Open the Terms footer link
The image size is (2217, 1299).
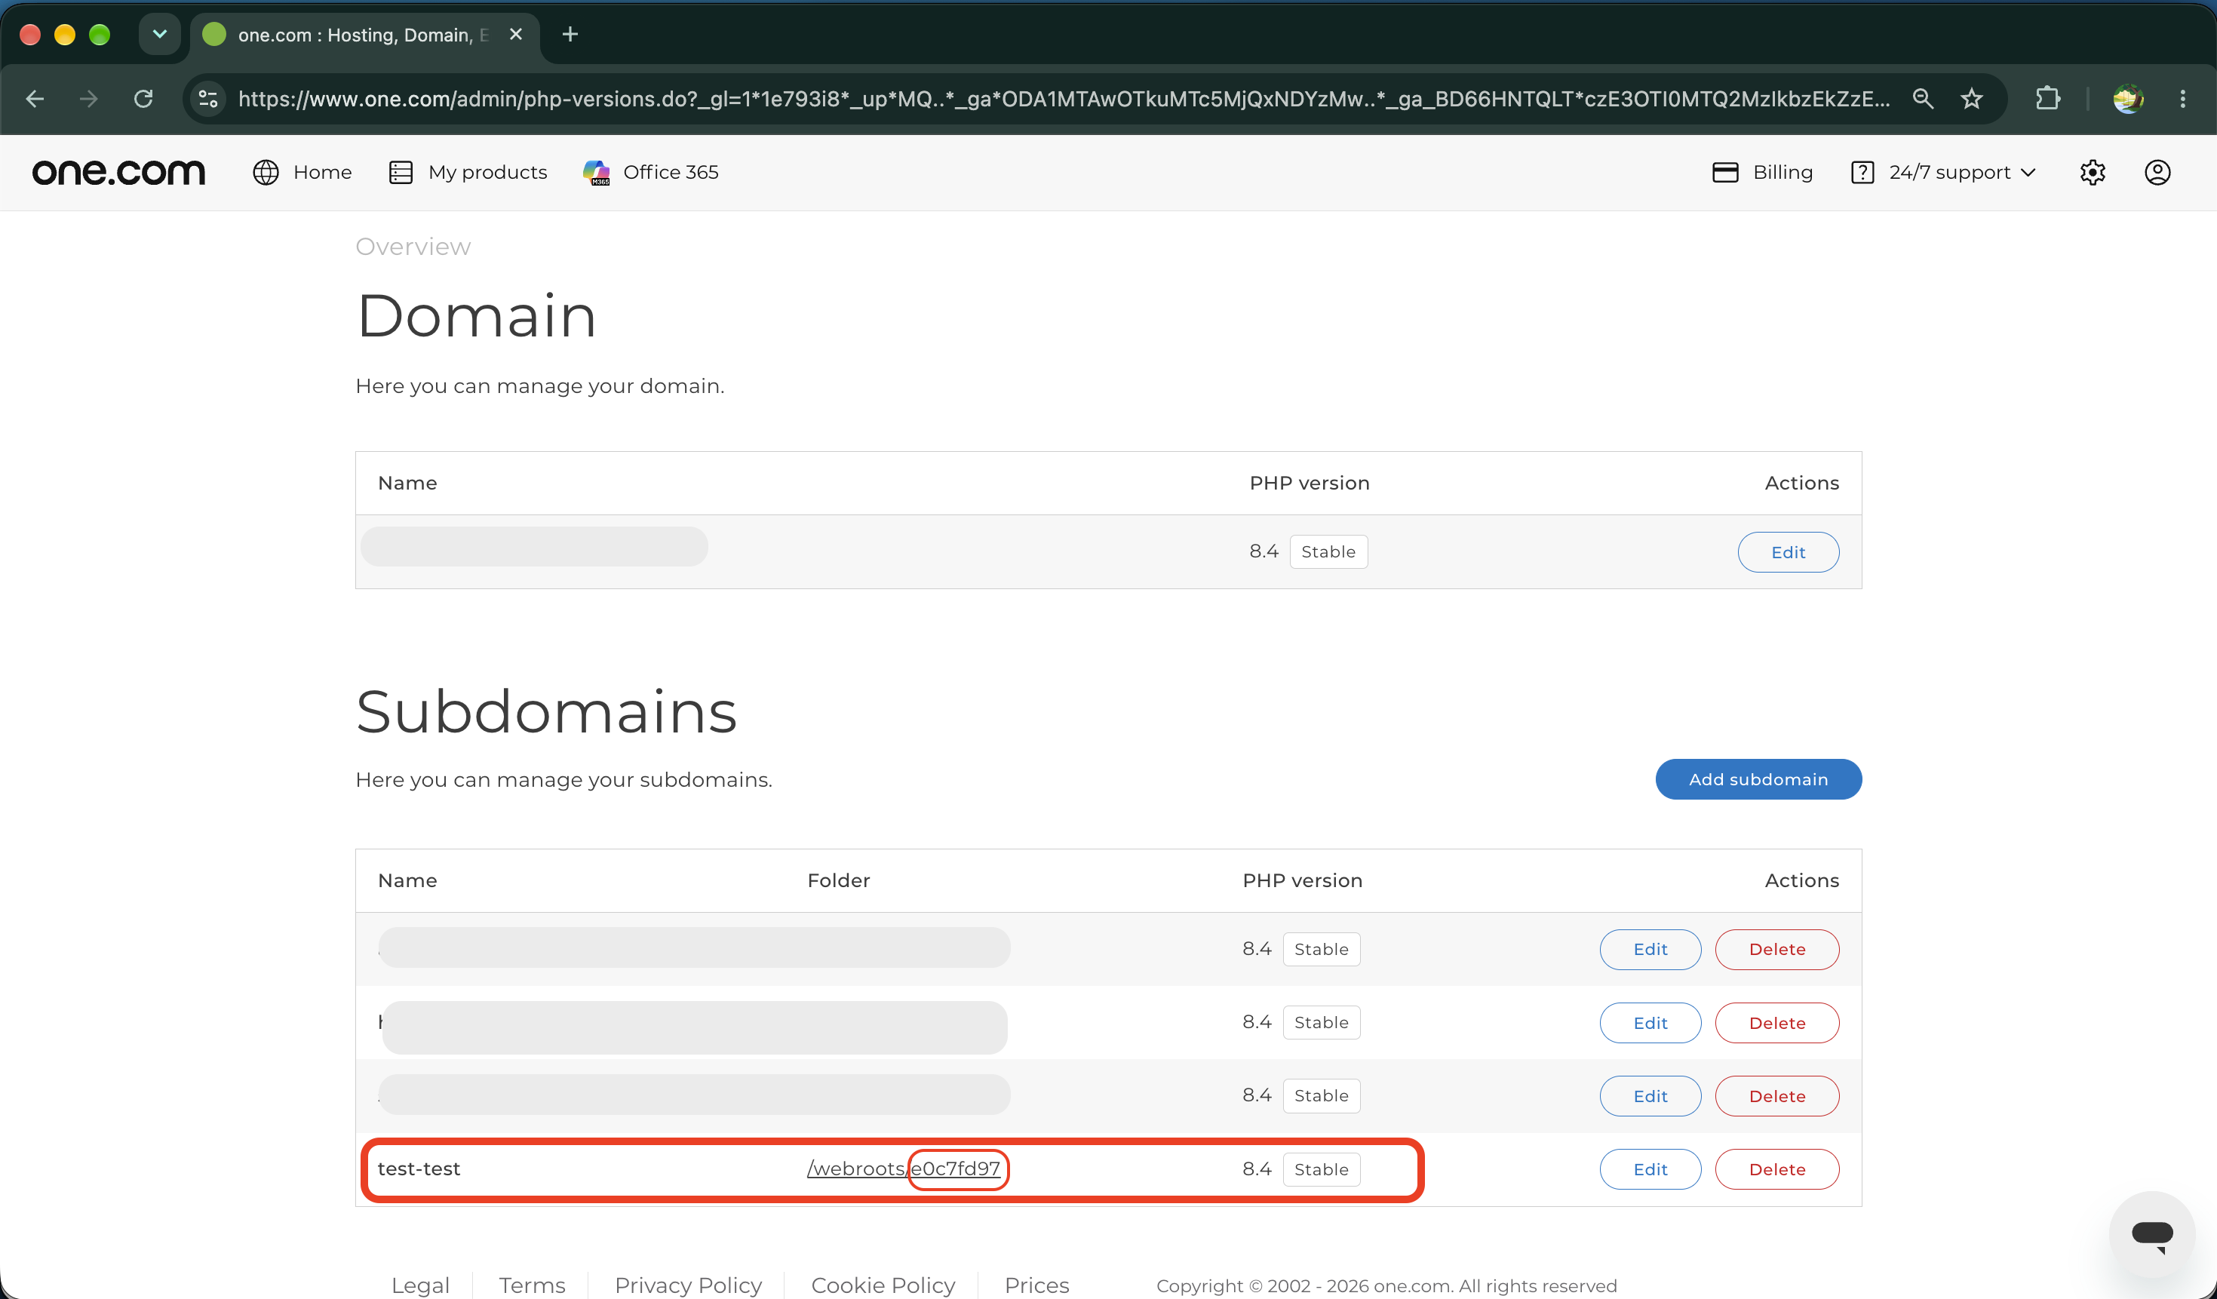(531, 1286)
